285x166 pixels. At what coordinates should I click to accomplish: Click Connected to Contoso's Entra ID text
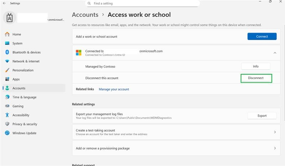coord(105,55)
